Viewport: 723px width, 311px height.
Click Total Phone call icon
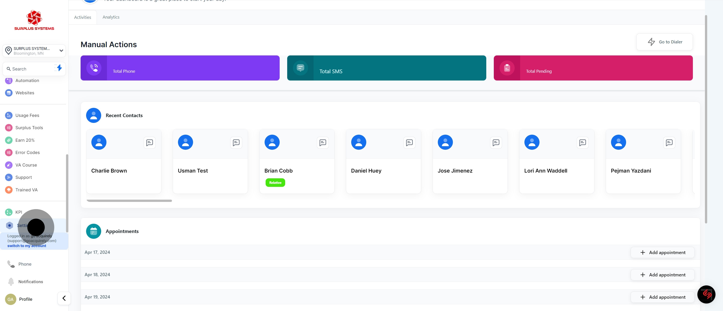pyautogui.click(x=94, y=68)
